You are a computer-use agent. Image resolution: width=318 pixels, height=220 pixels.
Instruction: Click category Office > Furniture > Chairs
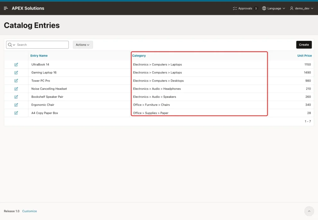coord(152,105)
